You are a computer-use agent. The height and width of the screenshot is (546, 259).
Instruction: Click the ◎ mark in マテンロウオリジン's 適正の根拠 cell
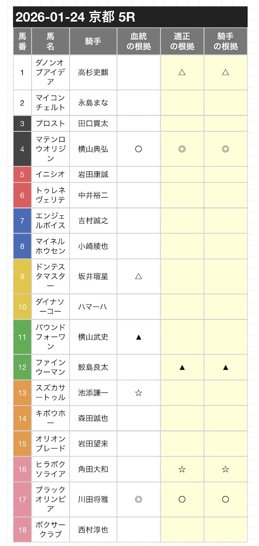click(x=182, y=149)
